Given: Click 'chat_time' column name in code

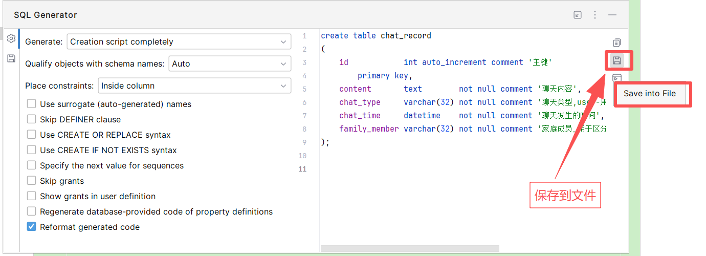Looking at the screenshot, I should (x=360, y=116).
